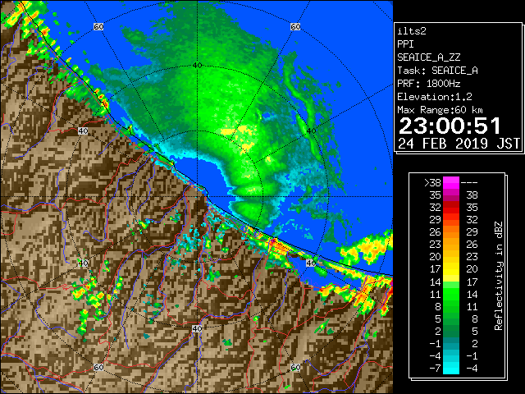
Task: Click the timestamp "23:00:51"
Action: pos(450,126)
